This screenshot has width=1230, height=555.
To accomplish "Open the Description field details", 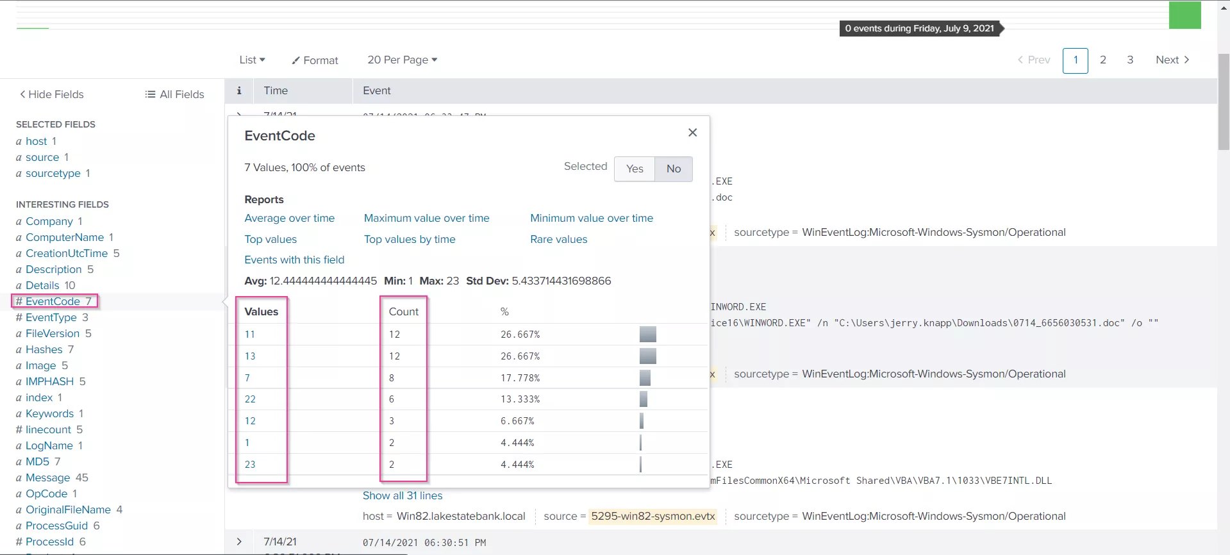I will [x=54, y=269].
